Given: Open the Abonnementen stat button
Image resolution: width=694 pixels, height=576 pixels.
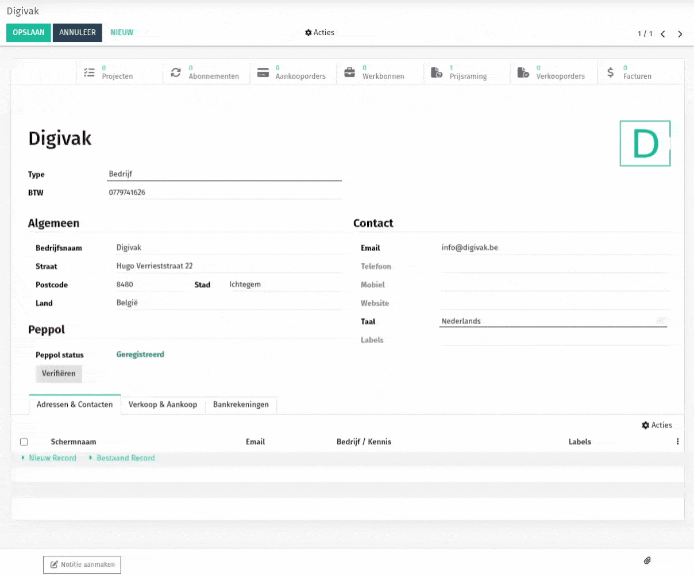Looking at the screenshot, I should [x=206, y=72].
